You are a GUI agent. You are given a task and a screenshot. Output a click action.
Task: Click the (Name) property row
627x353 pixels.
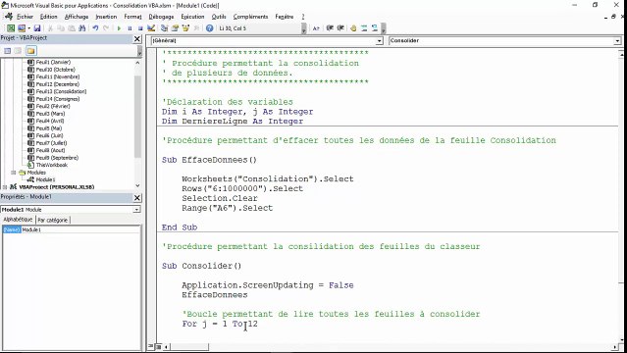72,229
